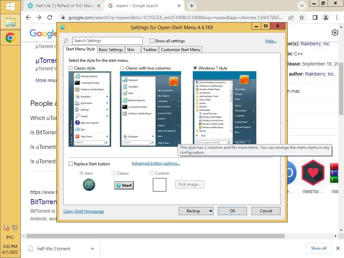Screen dimensions: 344x258
Task: Switch to Basic Settings tab
Action: point(111,50)
